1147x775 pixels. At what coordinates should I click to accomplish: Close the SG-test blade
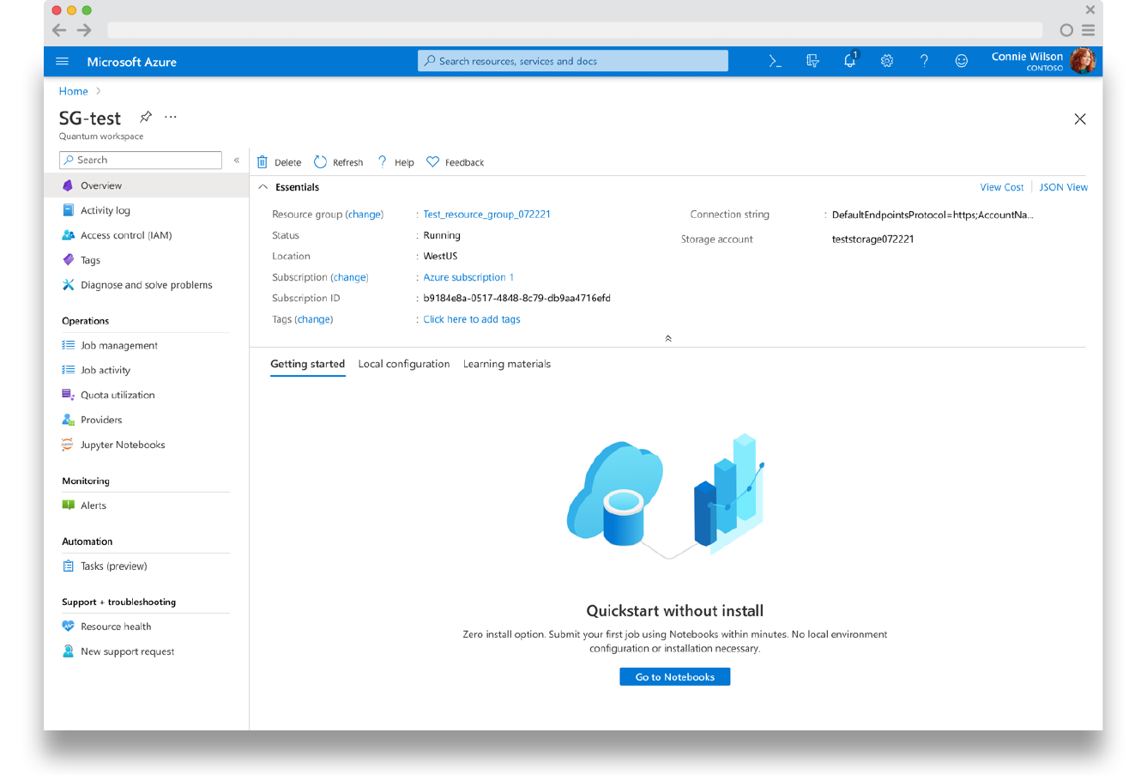1080,119
